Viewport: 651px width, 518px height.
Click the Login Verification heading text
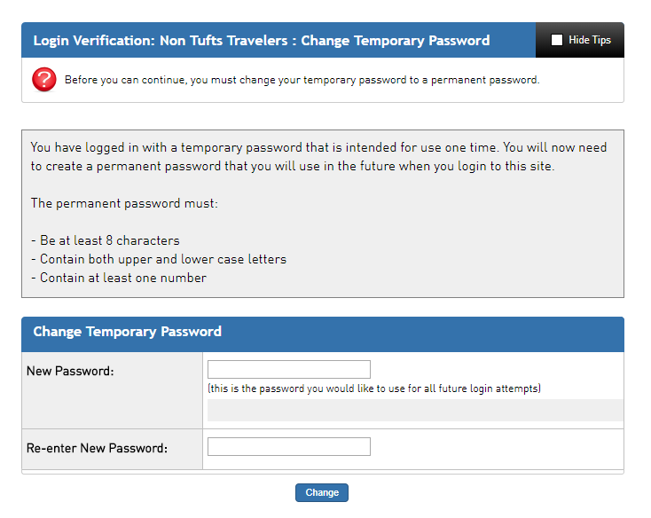[94, 40]
